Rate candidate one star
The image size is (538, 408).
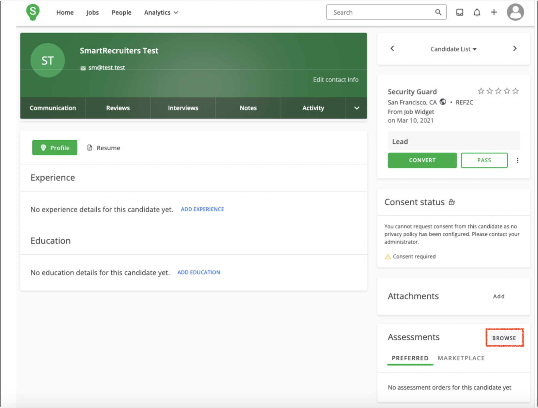[481, 91]
